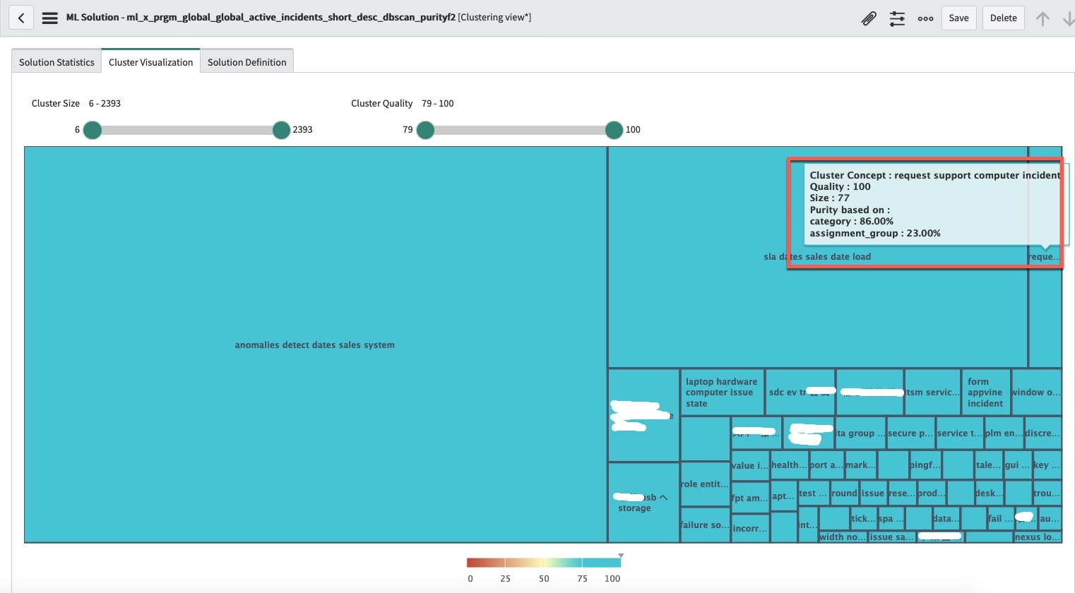
Task: Collapse the usb storage cluster via its chevron
Action: [664, 497]
